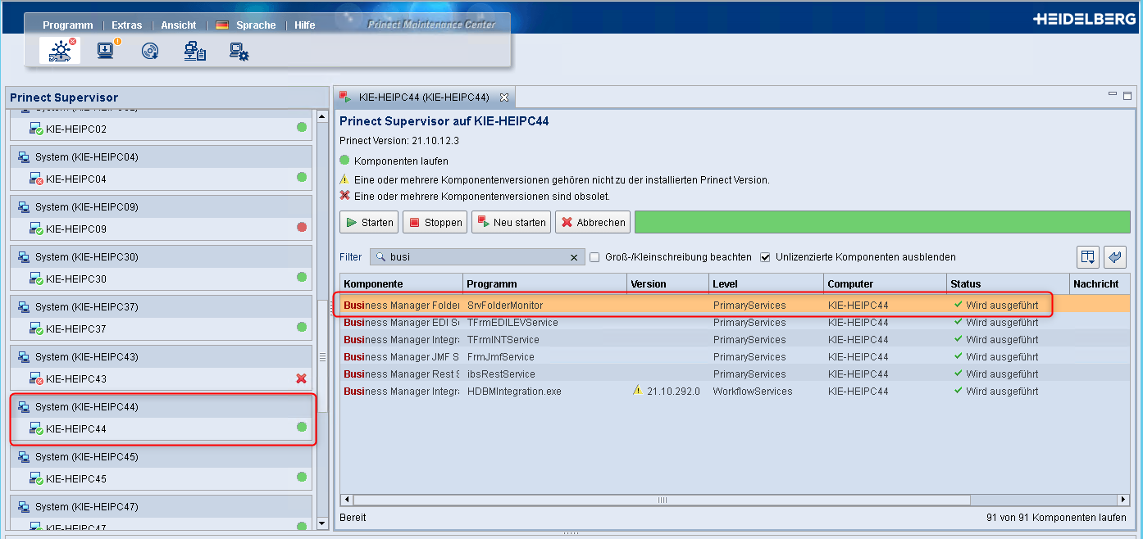
Task: Click the Starten button
Action: click(369, 222)
